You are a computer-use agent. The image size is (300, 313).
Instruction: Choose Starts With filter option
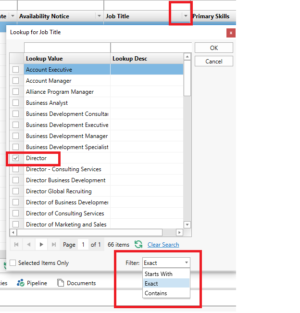click(166, 274)
